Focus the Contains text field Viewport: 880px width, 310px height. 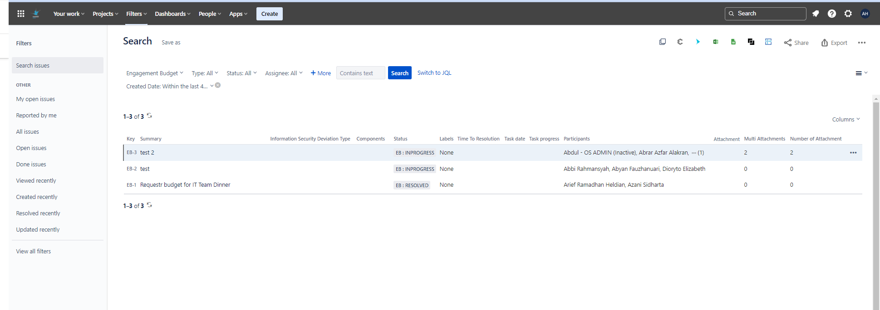[x=361, y=73]
